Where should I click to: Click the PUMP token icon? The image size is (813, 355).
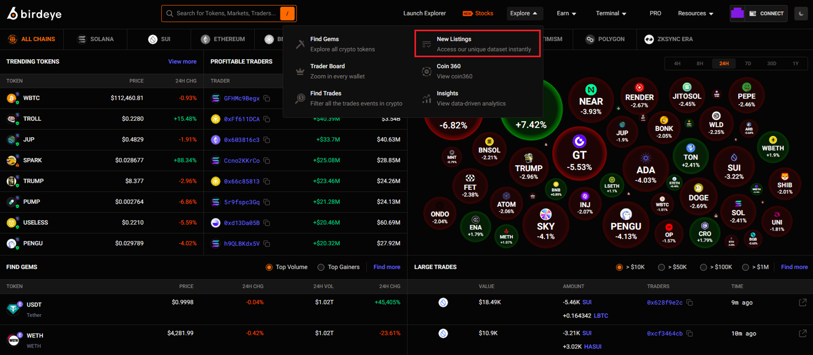(x=13, y=202)
